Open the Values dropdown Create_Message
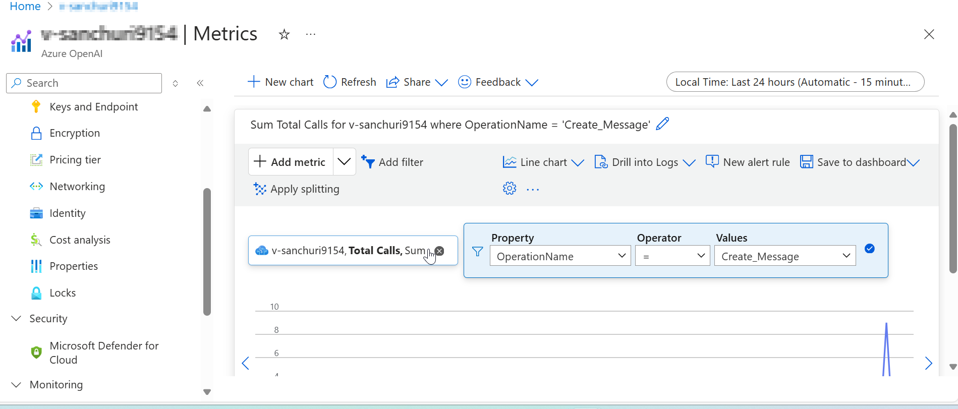This screenshot has height=409, width=958. point(785,256)
